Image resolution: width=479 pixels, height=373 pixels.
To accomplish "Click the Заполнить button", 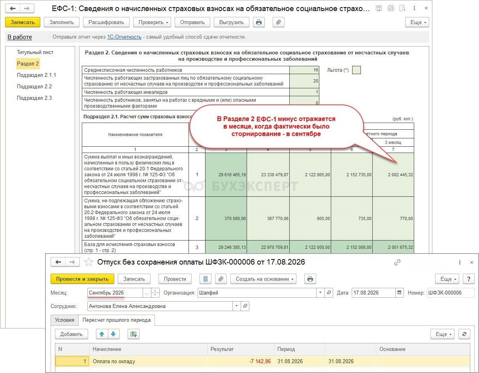I will [62, 22].
